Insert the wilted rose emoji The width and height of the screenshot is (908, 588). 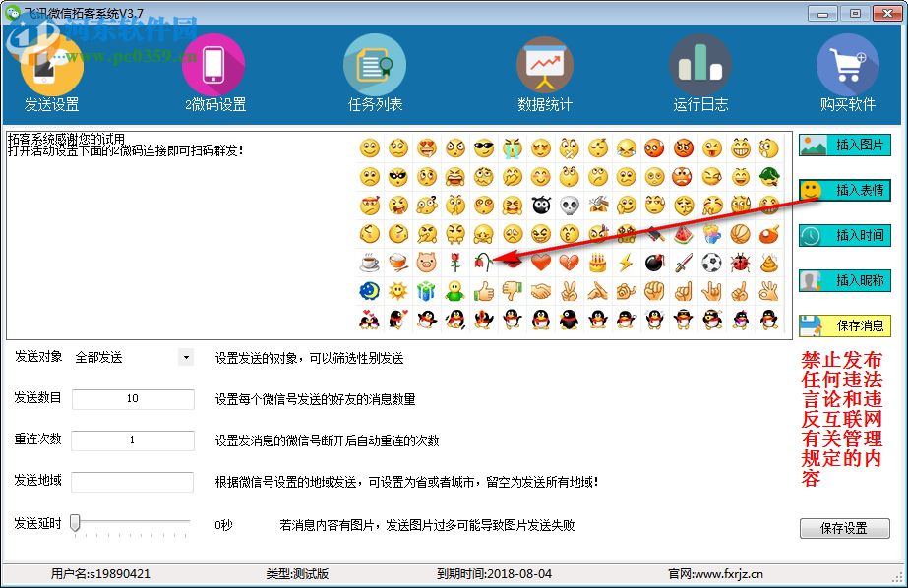tap(484, 263)
